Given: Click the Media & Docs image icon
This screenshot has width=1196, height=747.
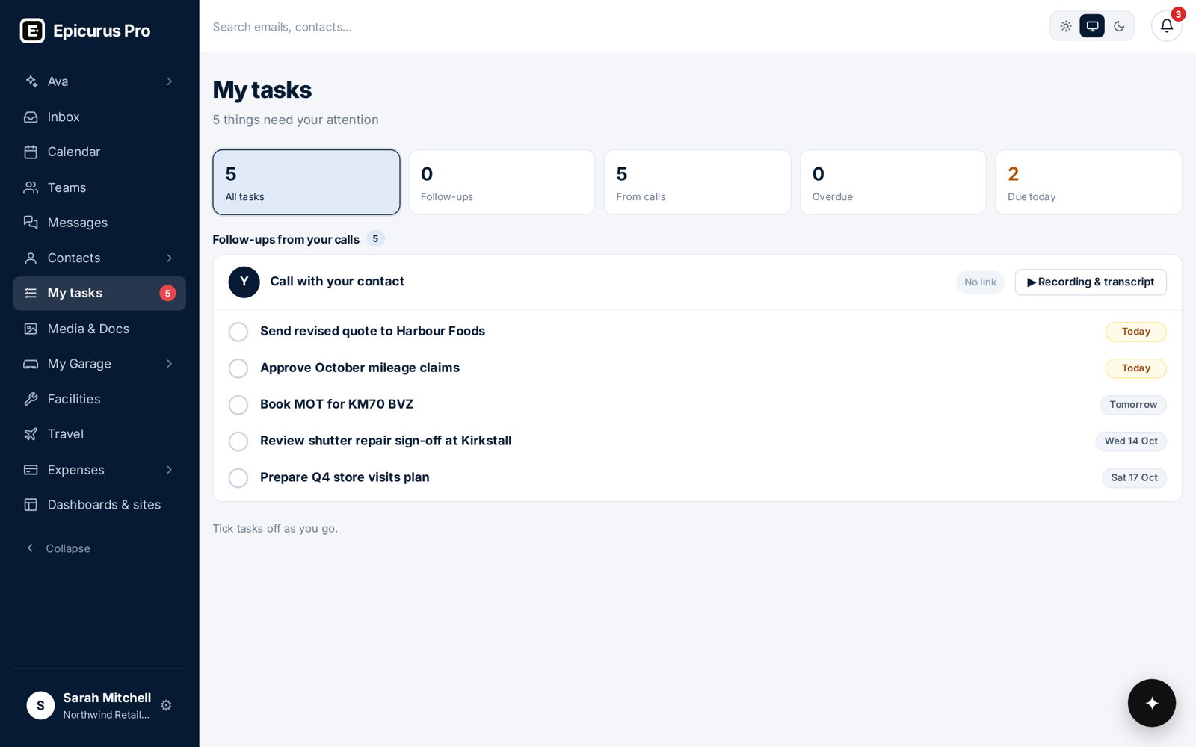Looking at the screenshot, I should pyautogui.click(x=31, y=329).
